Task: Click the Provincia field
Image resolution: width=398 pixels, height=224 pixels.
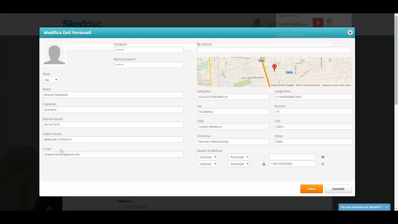Action: point(233,142)
